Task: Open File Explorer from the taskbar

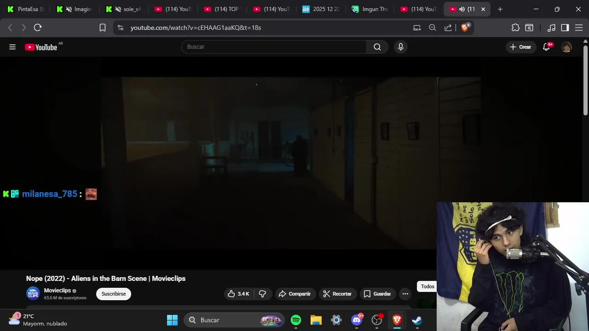Action: 316,320
